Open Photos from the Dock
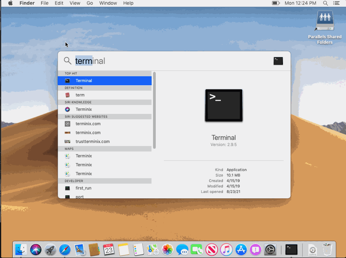Viewport: 346px width, 258px height. pyautogui.click(x=167, y=249)
